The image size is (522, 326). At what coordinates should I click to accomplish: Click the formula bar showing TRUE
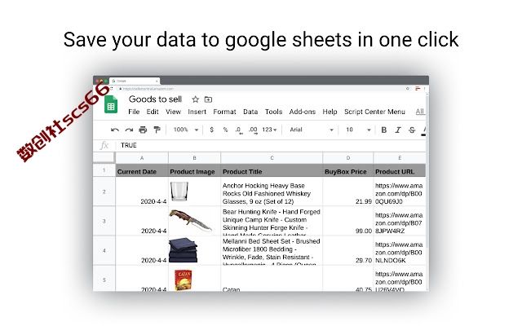270,145
